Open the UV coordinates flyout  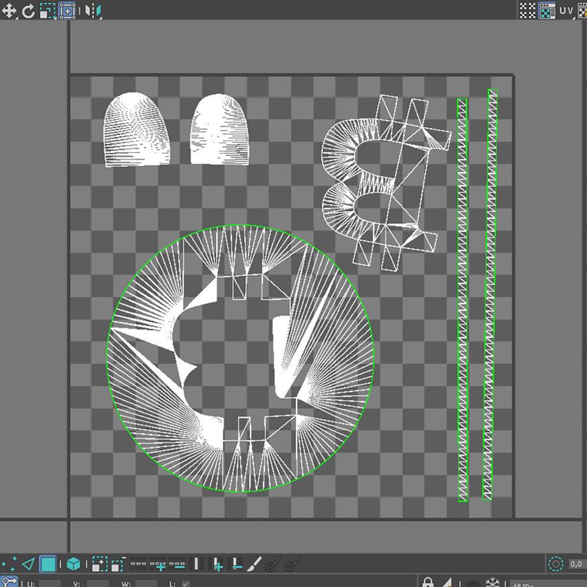tap(566, 11)
